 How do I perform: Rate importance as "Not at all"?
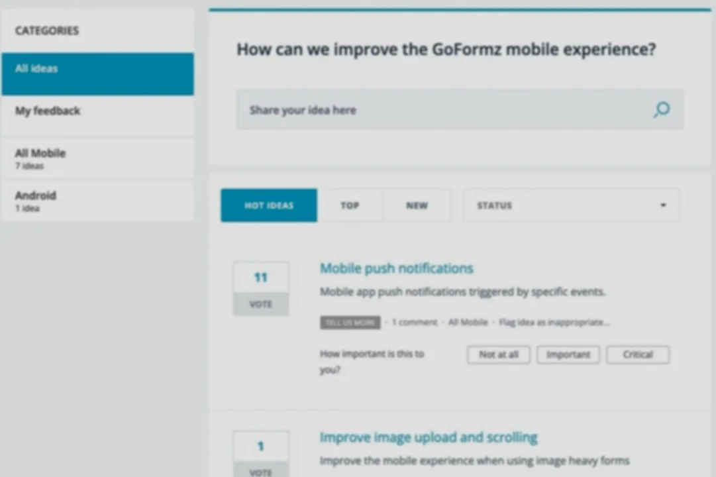point(498,354)
